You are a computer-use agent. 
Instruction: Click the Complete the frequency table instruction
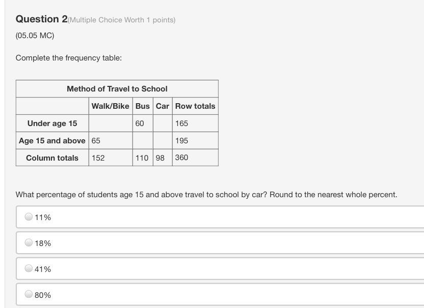coord(69,58)
